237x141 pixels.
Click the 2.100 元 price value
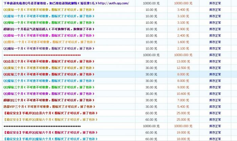point(183,49)
